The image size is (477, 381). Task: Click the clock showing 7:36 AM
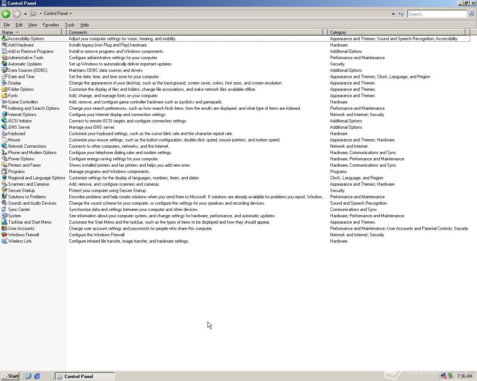[464, 376]
